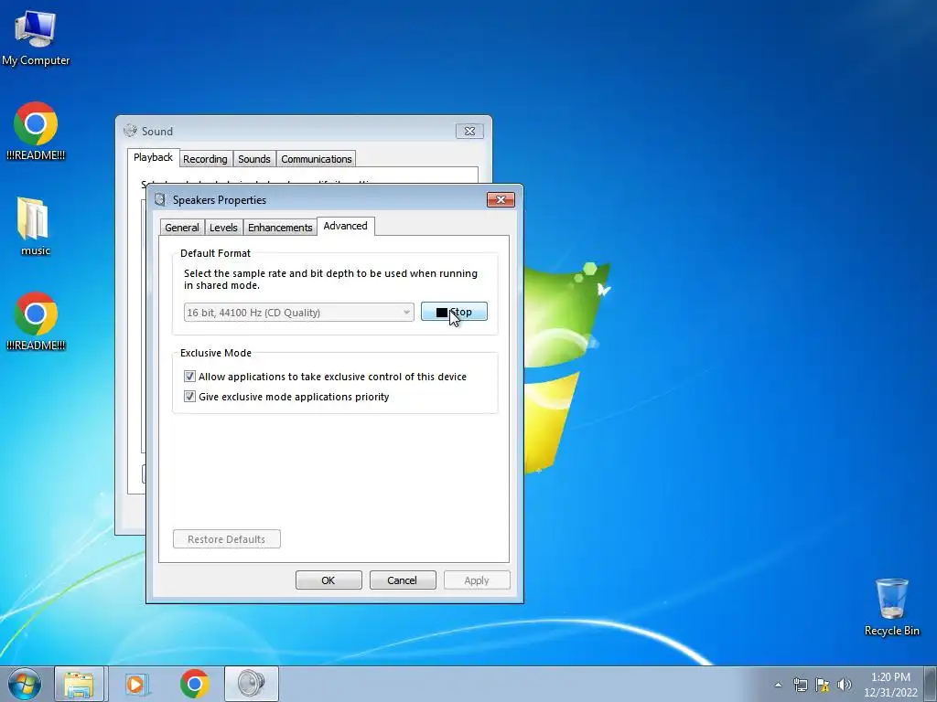Switch to the General tab

pyautogui.click(x=182, y=228)
